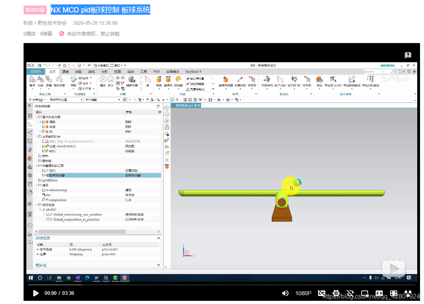Select the Collision Body (碰撞体) tool
424x304 pixels.
[168, 81]
